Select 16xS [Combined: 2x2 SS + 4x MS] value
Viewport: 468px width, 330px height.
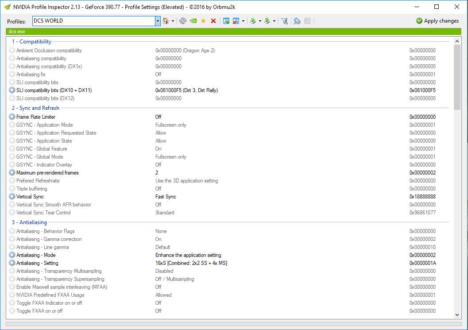(x=191, y=263)
